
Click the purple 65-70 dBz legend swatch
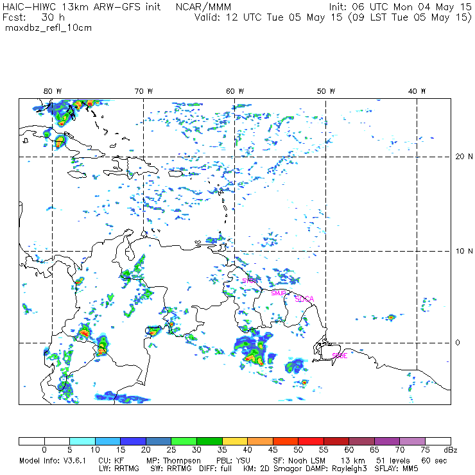387,441
